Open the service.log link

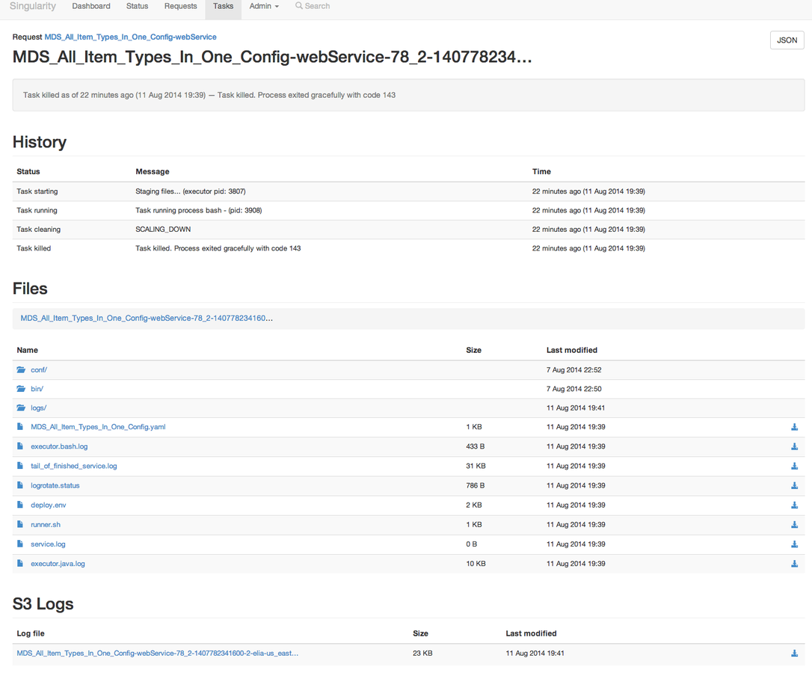48,544
